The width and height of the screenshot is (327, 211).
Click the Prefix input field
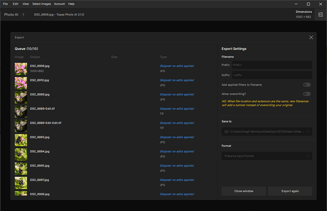pyautogui.click(x=272, y=65)
